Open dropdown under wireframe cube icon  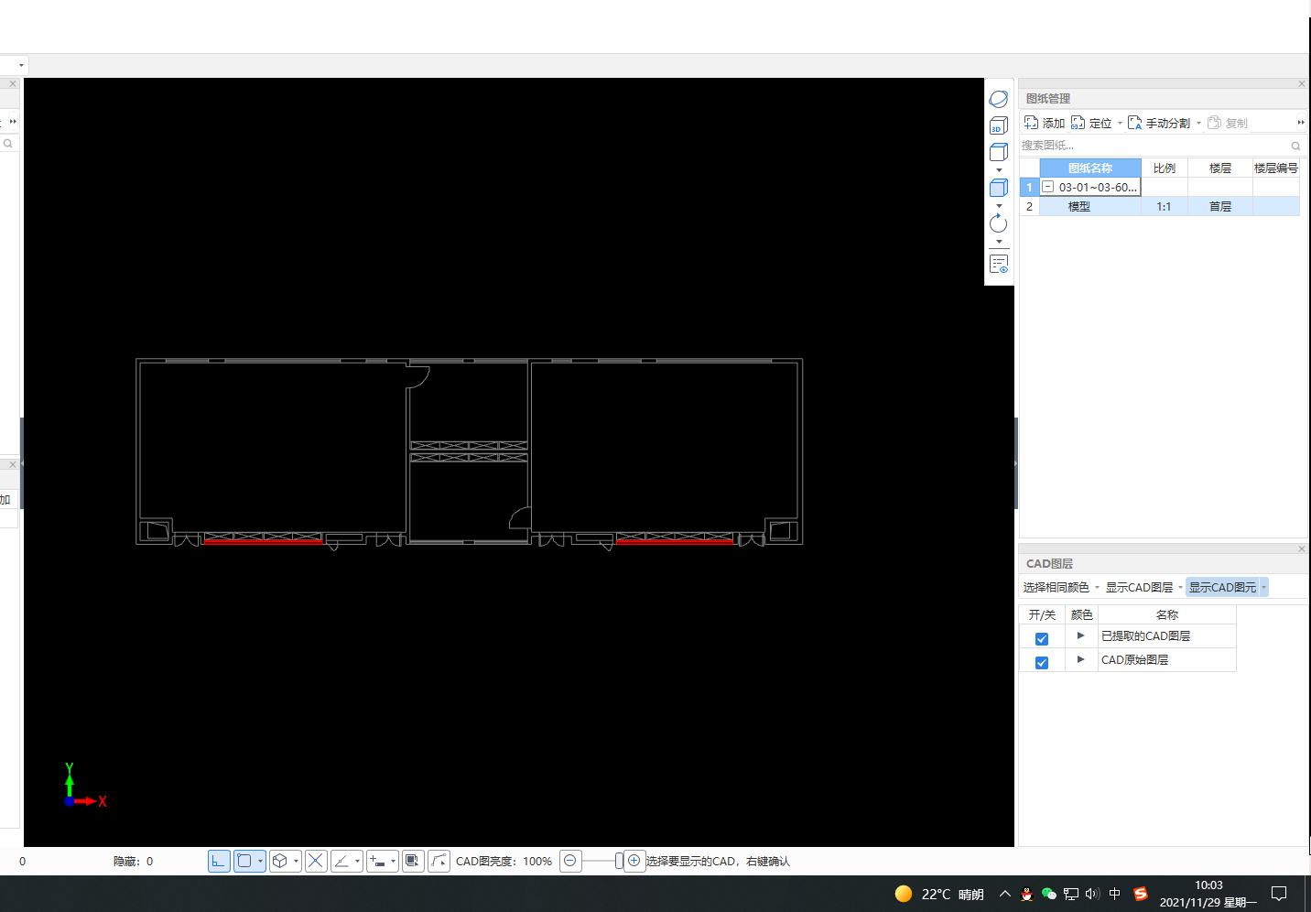999,170
